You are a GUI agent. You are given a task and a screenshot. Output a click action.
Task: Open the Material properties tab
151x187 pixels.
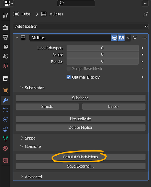click(x=5, y=148)
